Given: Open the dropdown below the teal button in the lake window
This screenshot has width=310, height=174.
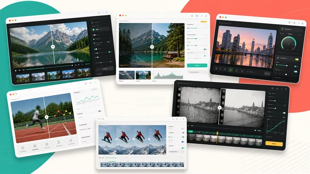Looking at the screenshot, I should point(197,72).
